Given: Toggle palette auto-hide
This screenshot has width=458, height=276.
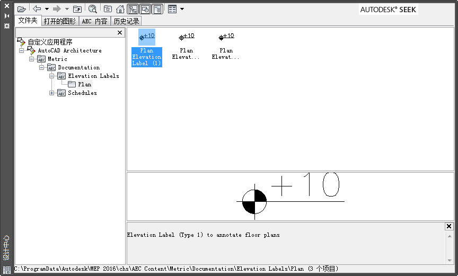Looking at the screenshot, I should [7, 16].
